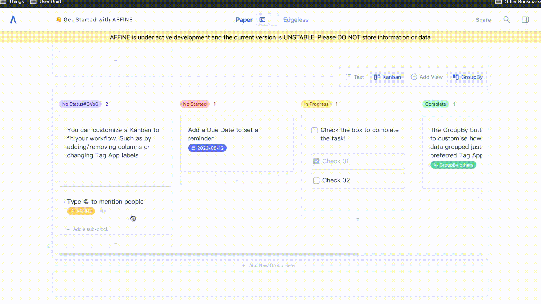Viewport: 541px width, 304px height.
Task: Click the In Progress column label
Action: (316, 104)
